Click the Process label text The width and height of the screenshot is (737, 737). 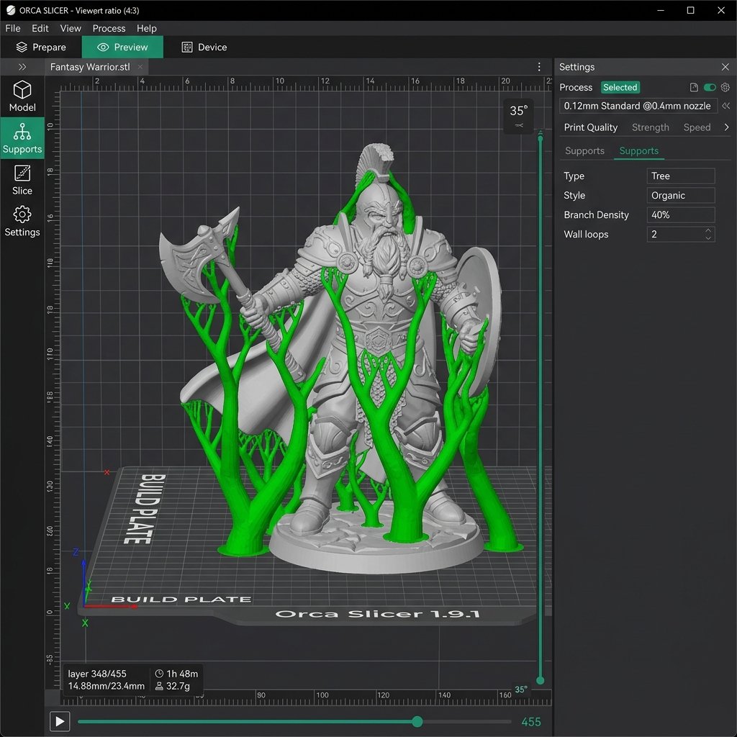[x=576, y=87]
